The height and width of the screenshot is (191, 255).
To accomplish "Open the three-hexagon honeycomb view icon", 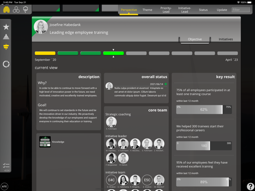I will pos(16,10).
